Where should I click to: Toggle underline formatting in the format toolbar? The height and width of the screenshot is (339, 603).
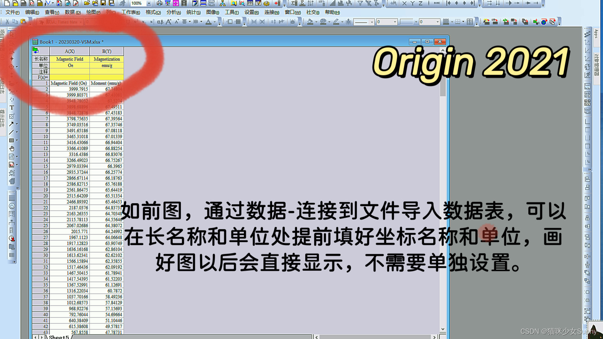point(127,22)
